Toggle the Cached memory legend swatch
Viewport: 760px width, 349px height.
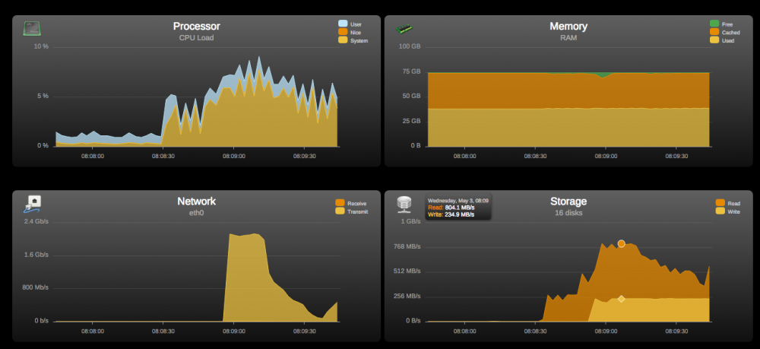click(x=714, y=32)
